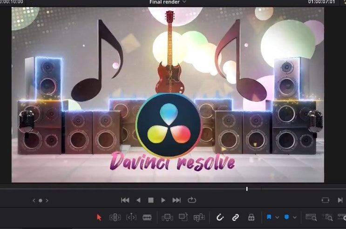
Task: Click Insert Clip icon
Action: [167, 217]
